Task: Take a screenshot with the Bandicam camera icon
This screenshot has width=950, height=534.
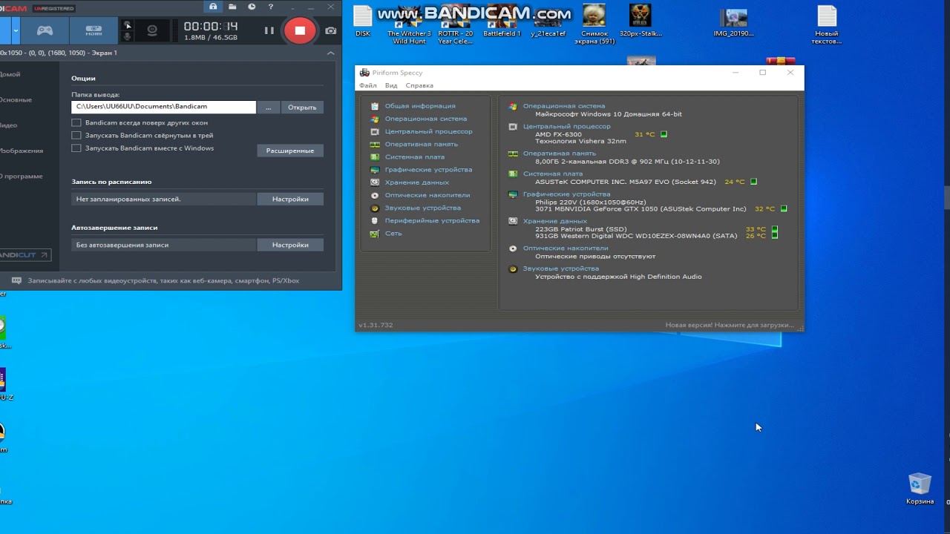Action: [x=330, y=30]
